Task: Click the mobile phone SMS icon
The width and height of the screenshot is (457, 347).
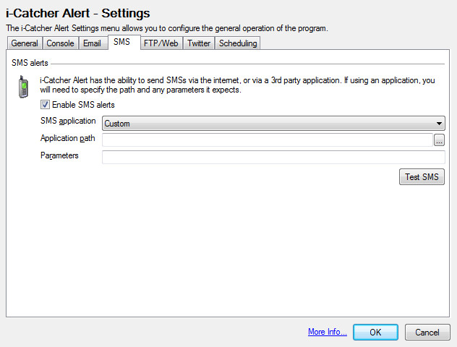Action: point(23,87)
